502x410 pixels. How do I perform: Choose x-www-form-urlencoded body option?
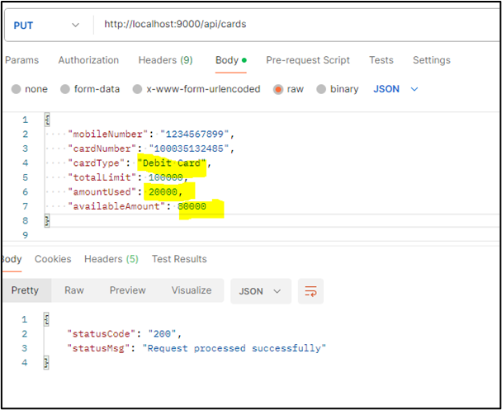pos(139,89)
